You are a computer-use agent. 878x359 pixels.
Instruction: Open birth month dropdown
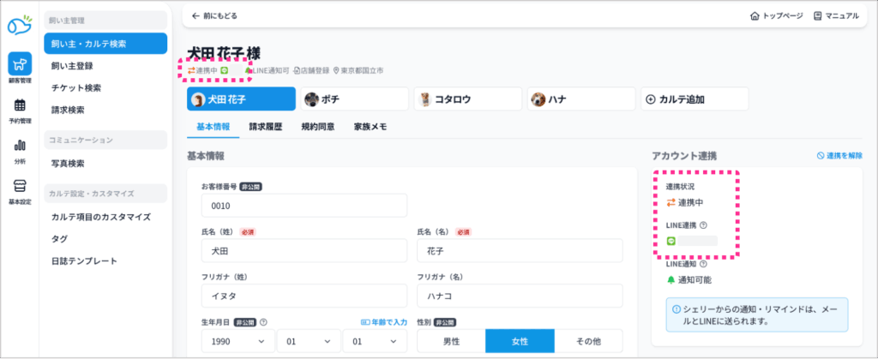[307, 341]
